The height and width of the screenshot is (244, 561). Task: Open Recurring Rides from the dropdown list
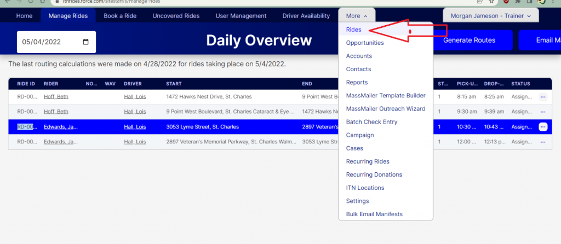pos(369,161)
